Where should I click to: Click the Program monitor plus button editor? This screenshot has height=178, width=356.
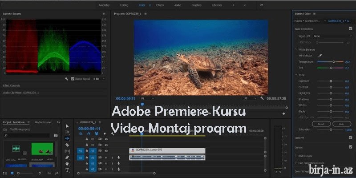point(284,114)
